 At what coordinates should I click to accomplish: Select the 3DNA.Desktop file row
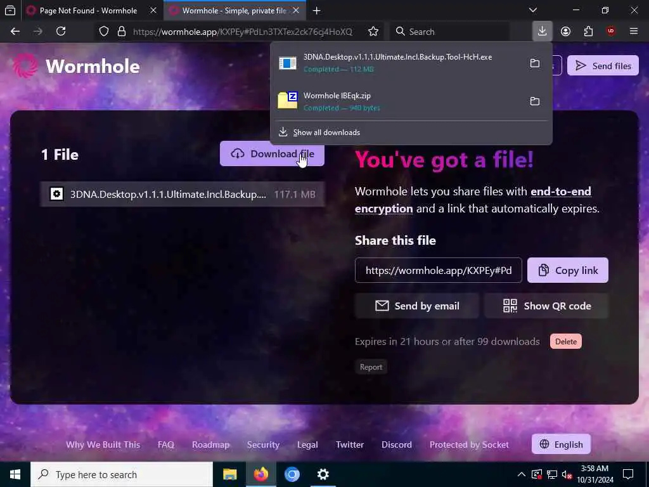coord(183,194)
